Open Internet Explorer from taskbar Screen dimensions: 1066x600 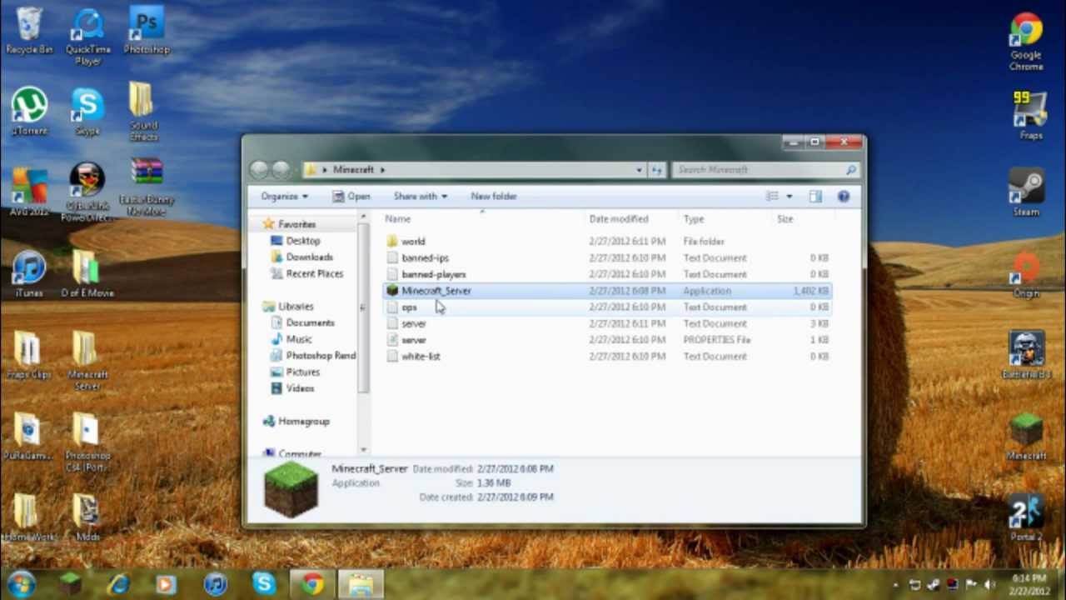pyautogui.click(x=118, y=584)
